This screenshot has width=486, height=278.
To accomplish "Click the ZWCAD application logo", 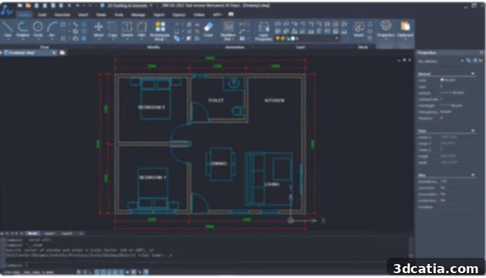I will (6, 10).
